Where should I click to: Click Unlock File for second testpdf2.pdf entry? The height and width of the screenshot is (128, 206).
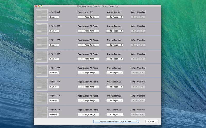[x=138, y=87]
